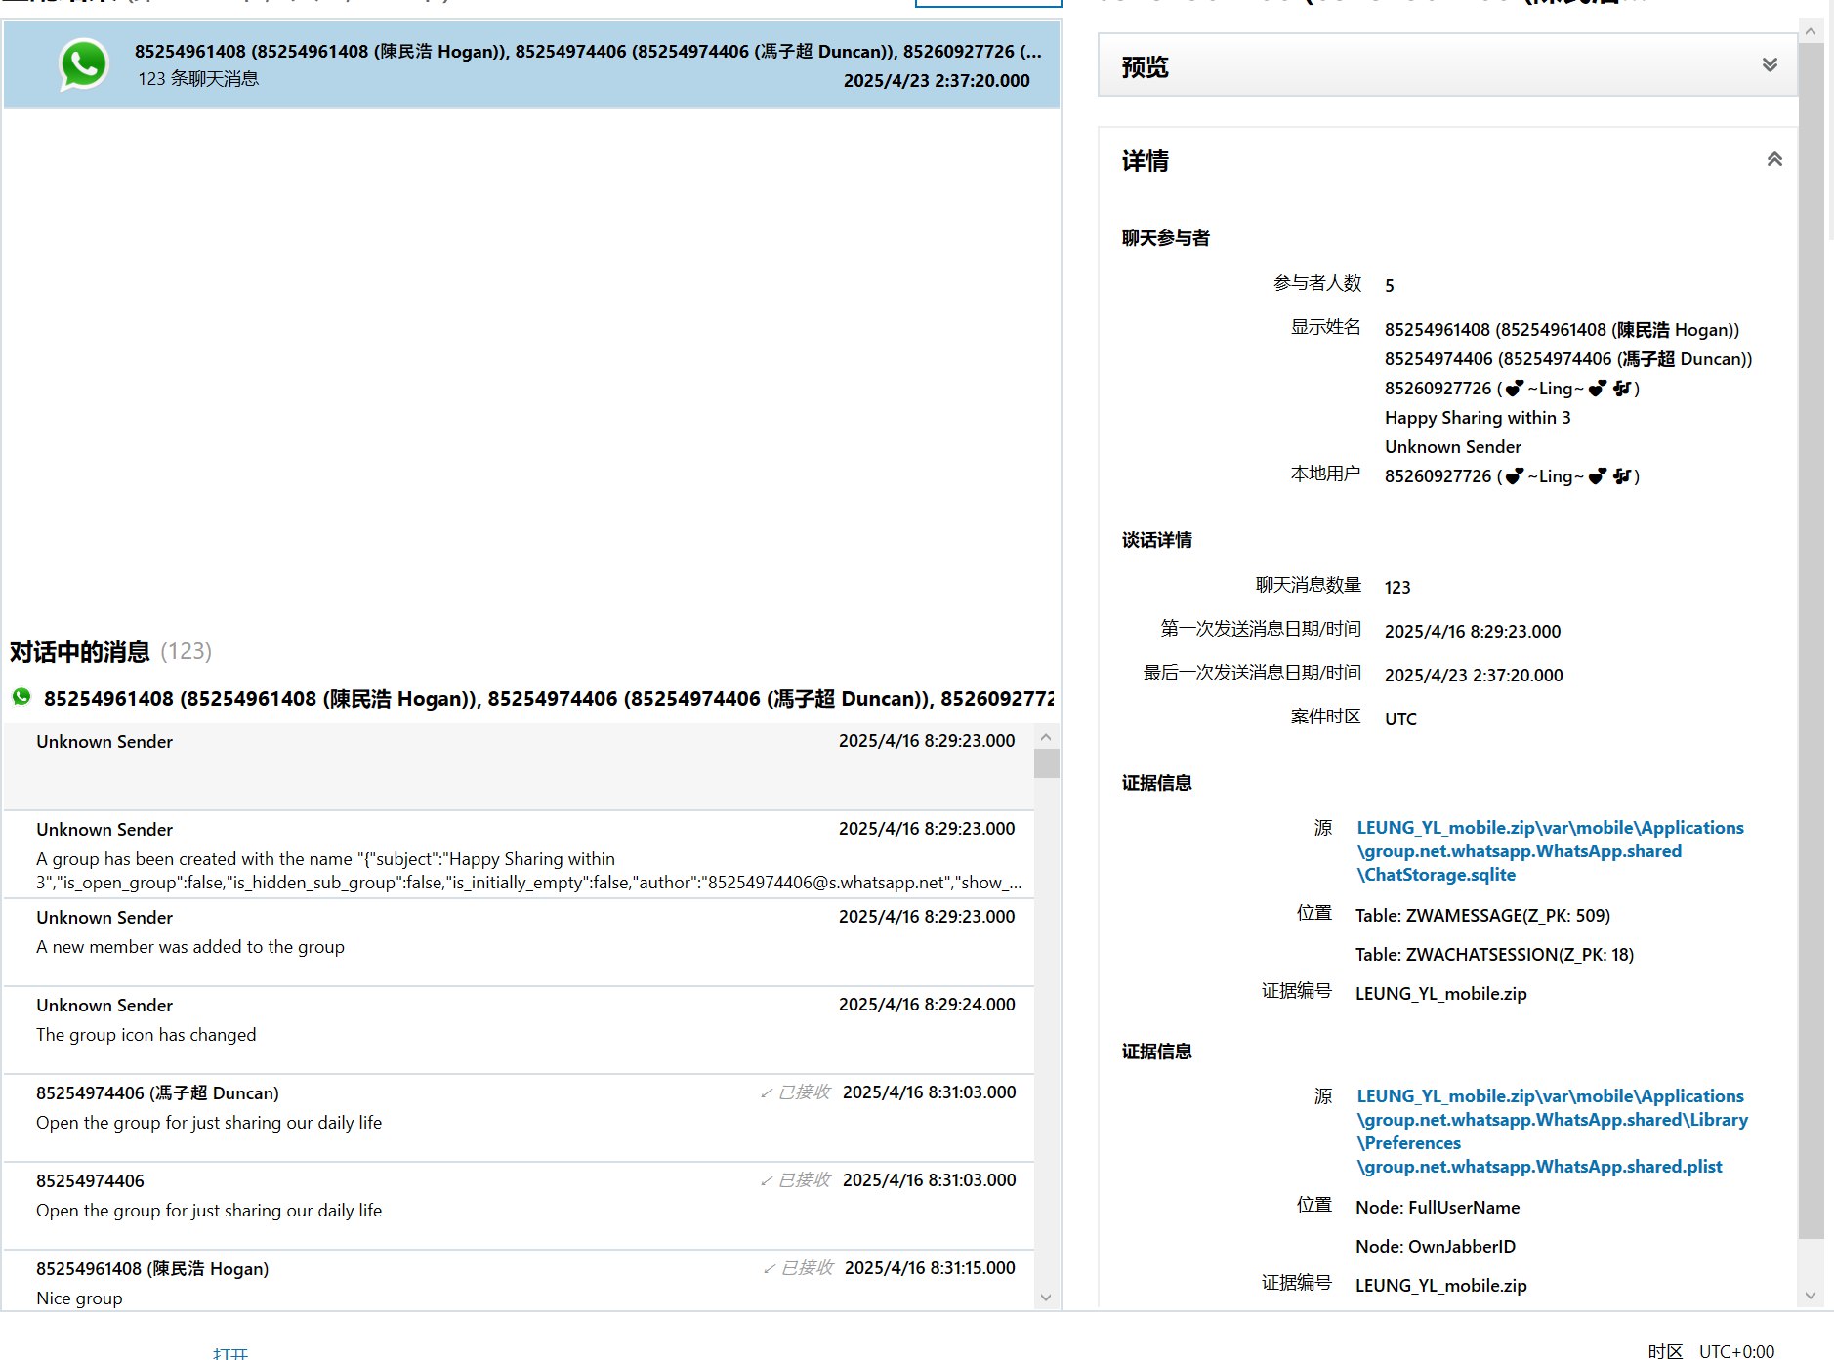Open the WhatsApp.shared.plist source link
Image resolution: width=1834 pixels, height=1360 pixels.
(x=1552, y=1132)
